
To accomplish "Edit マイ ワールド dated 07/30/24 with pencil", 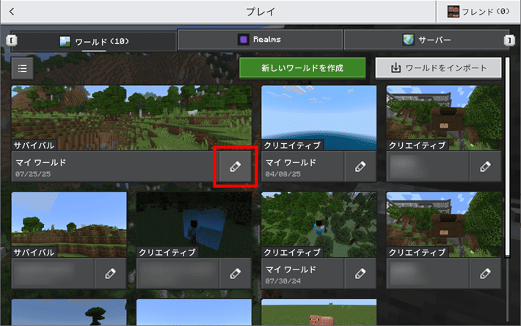I will point(360,273).
